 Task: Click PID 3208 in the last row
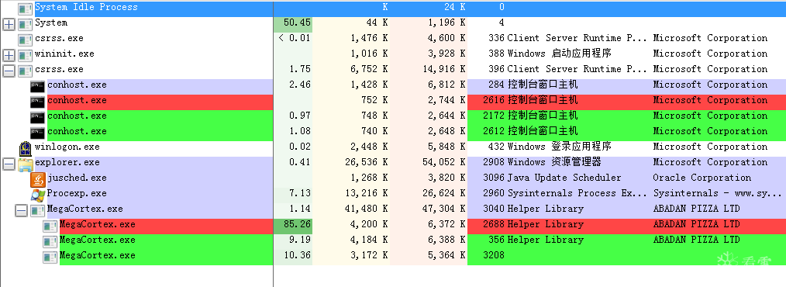(494, 255)
